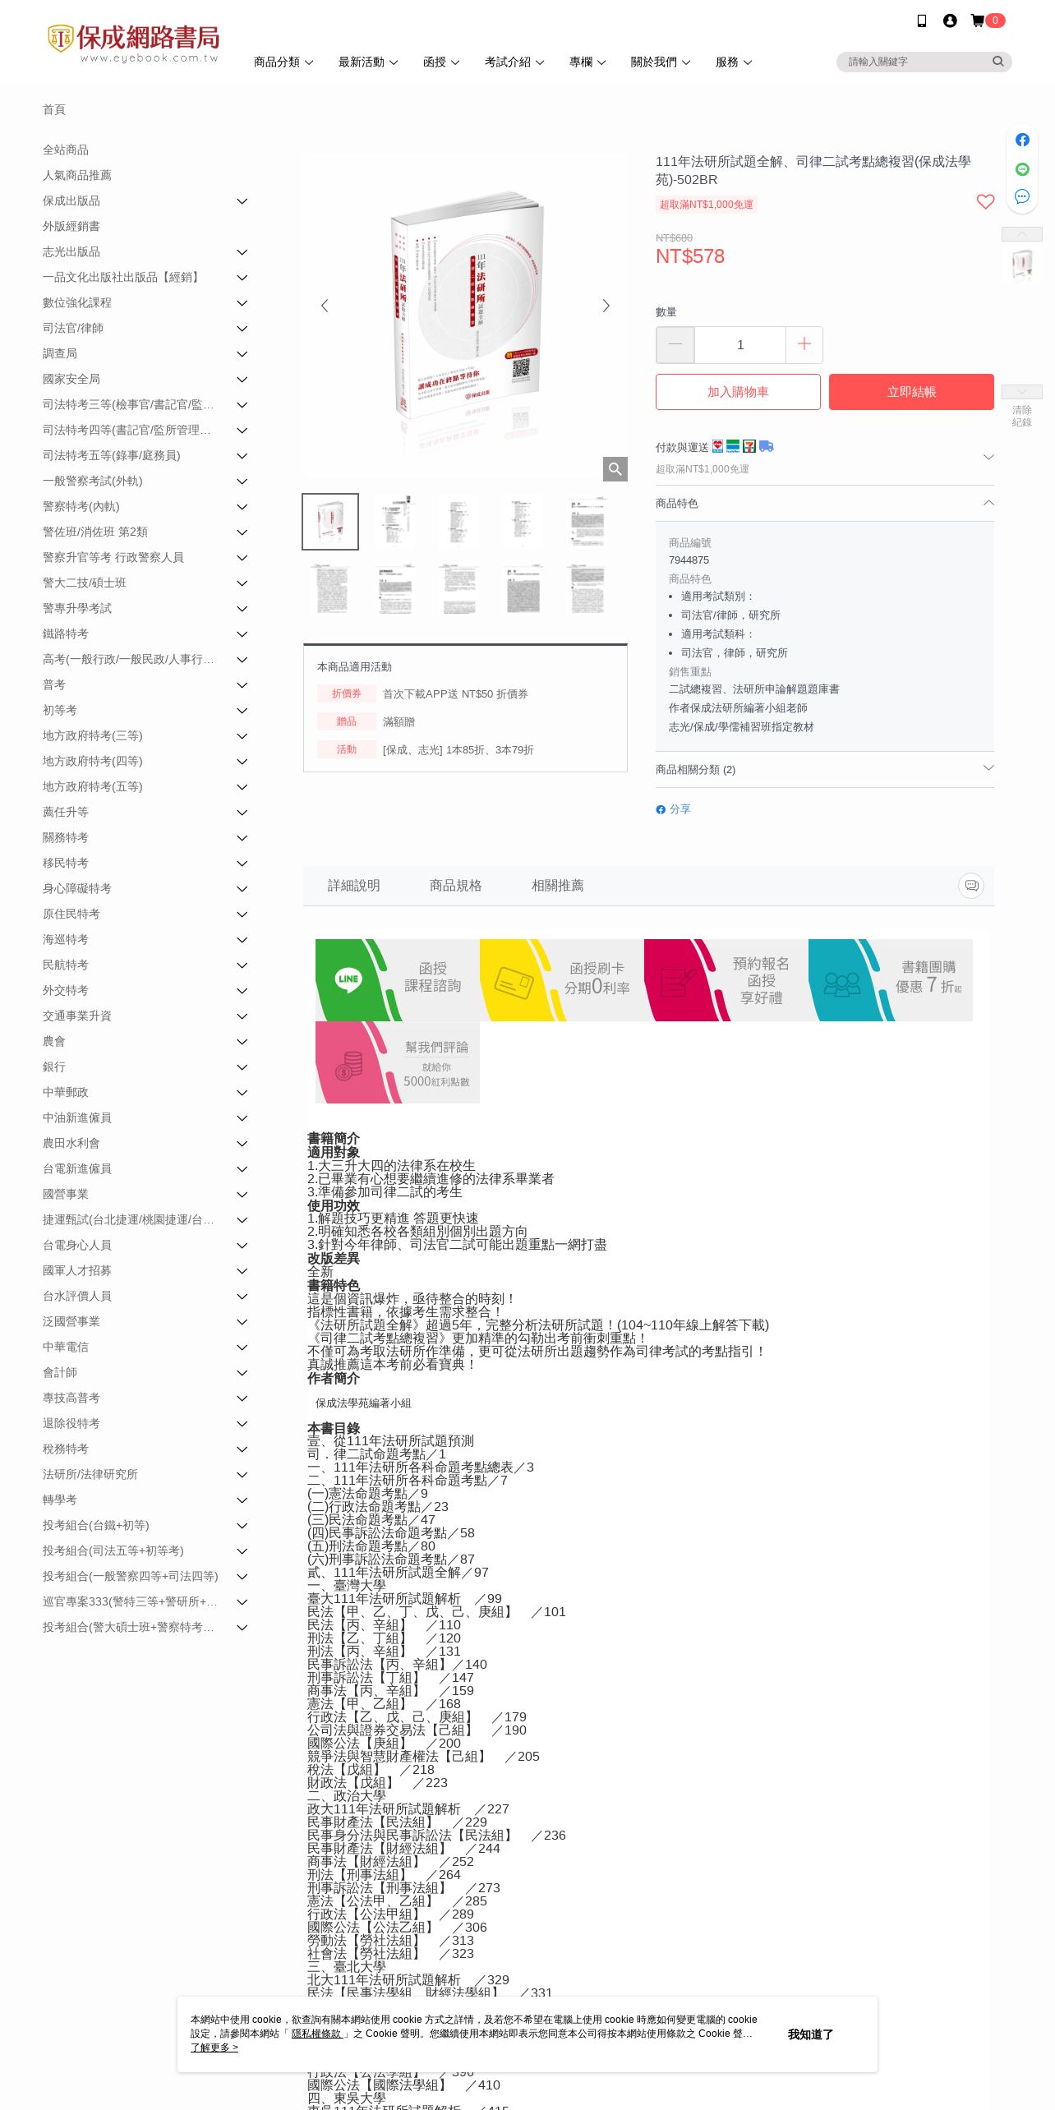Open 服務 menu
This screenshot has width=1055, height=2110.
(734, 62)
